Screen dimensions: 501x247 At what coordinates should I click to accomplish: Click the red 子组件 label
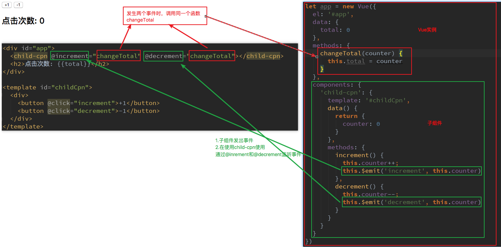click(x=434, y=123)
